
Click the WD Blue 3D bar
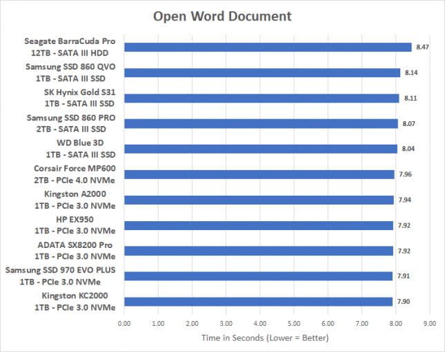261,149
